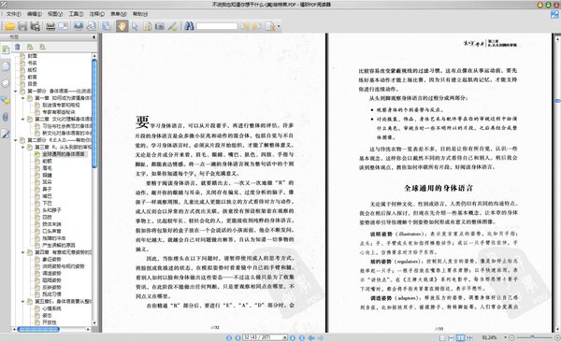The image size is (561, 342).
Task: Select the Snapshot camera tool
Action: [x=160, y=26]
